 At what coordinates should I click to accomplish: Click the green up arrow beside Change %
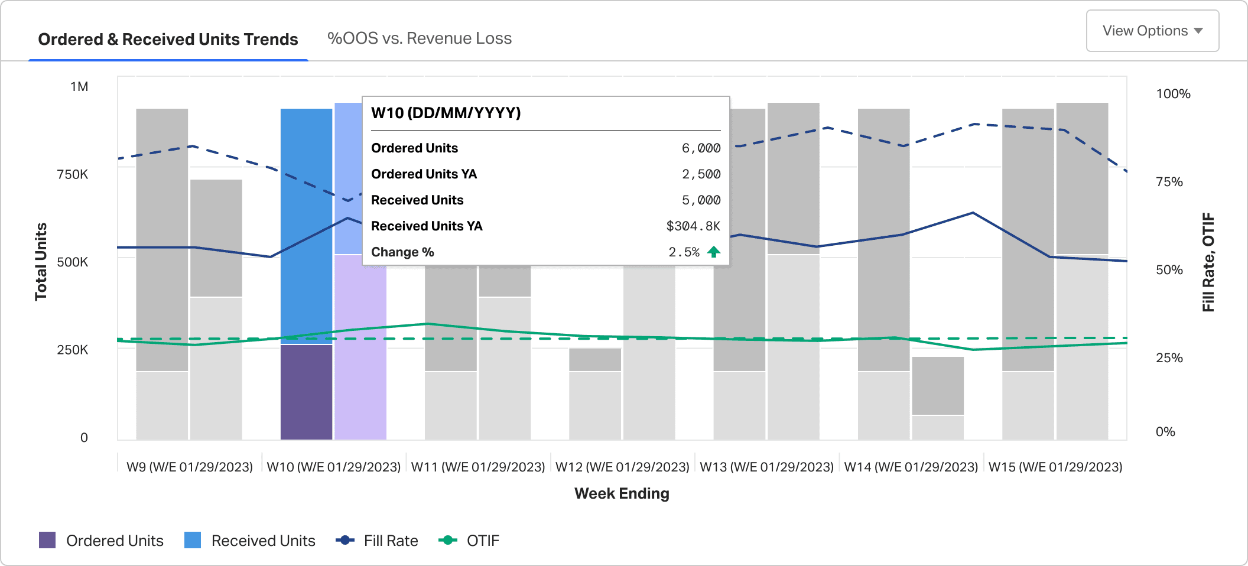pos(714,252)
